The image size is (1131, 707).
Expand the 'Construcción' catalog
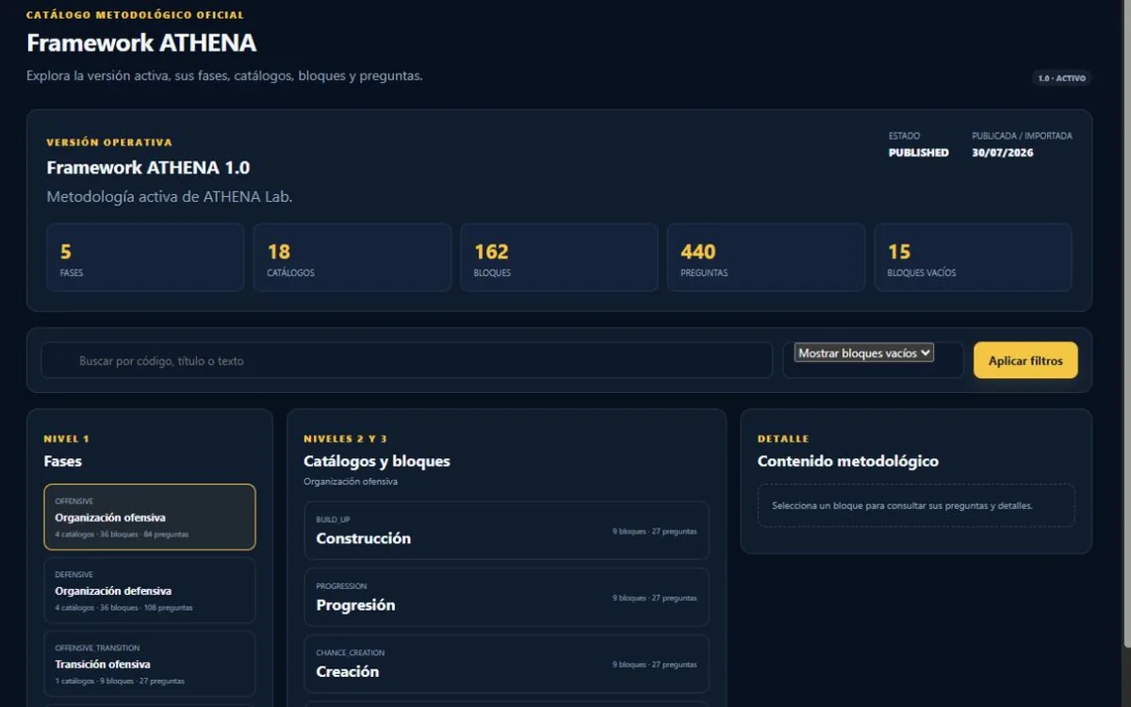click(x=506, y=531)
